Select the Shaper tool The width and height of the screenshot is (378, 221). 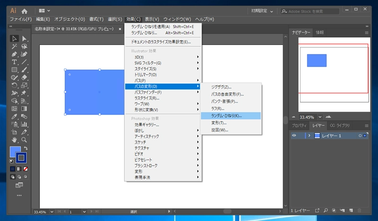tap(14, 78)
